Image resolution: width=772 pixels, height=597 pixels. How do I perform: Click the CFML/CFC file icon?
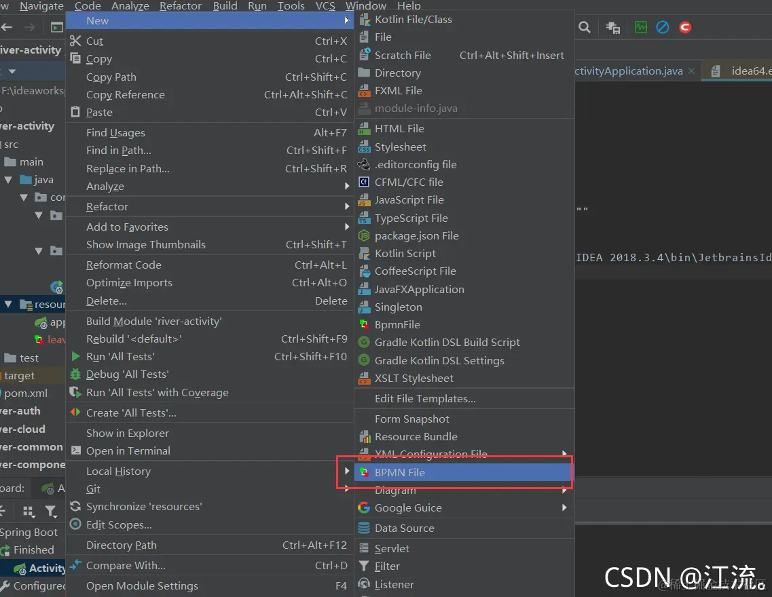pos(365,182)
